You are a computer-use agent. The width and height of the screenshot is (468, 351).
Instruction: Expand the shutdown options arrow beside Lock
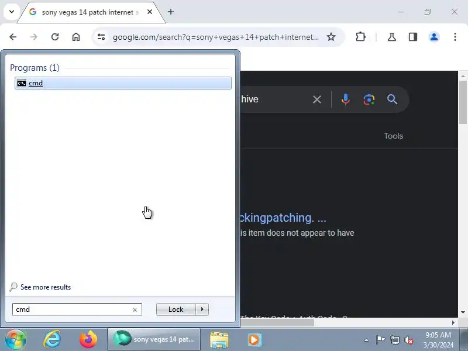click(202, 309)
